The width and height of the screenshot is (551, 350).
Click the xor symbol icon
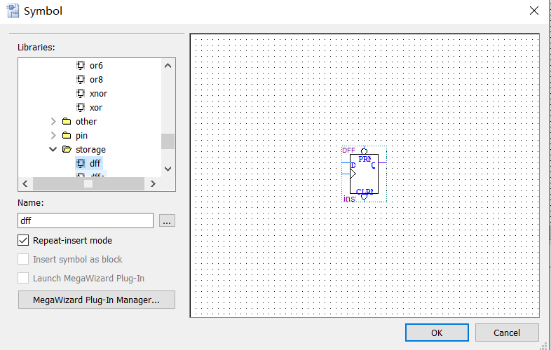[x=81, y=107]
